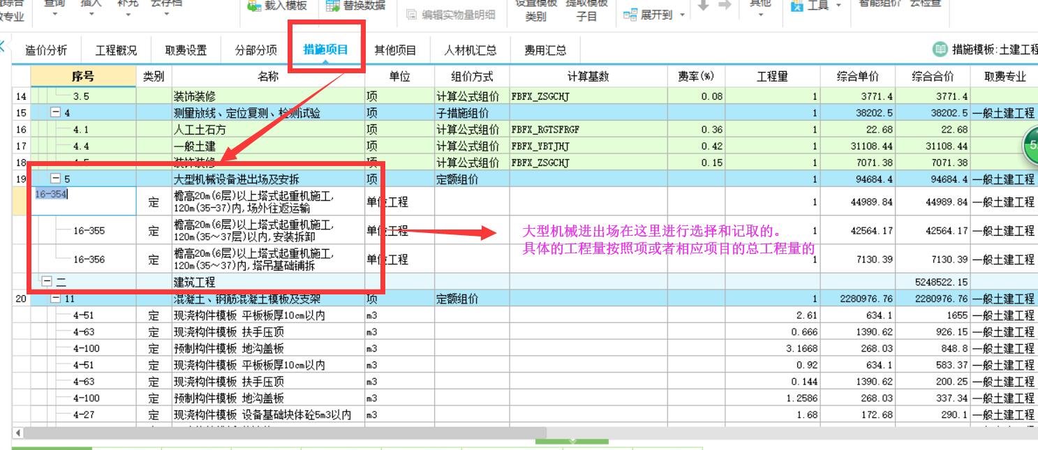
Task: Open the 其他 dropdown arrow
Action: click(760, 15)
